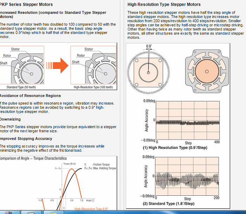This screenshot has width=246, height=214.
Task: Click "Step" axis label of High Resolution graph
Action: tap(188, 143)
